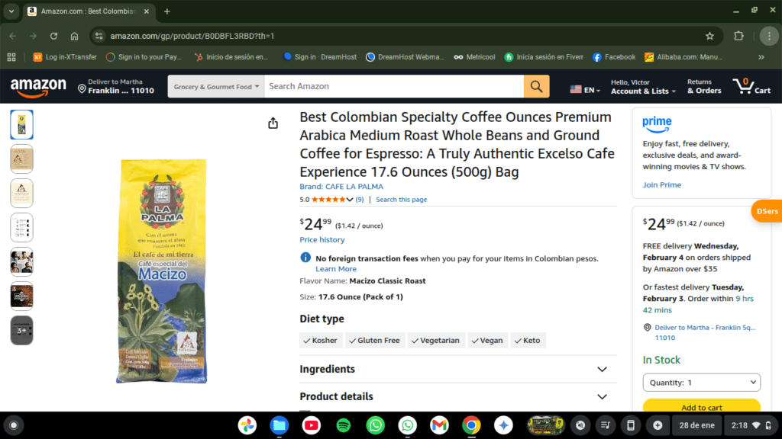
Task: Bookmark this page with the star icon
Action: click(x=709, y=36)
